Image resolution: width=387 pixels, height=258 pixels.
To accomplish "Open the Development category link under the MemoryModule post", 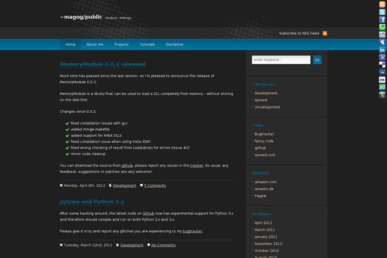I will click(x=124, y=186).
